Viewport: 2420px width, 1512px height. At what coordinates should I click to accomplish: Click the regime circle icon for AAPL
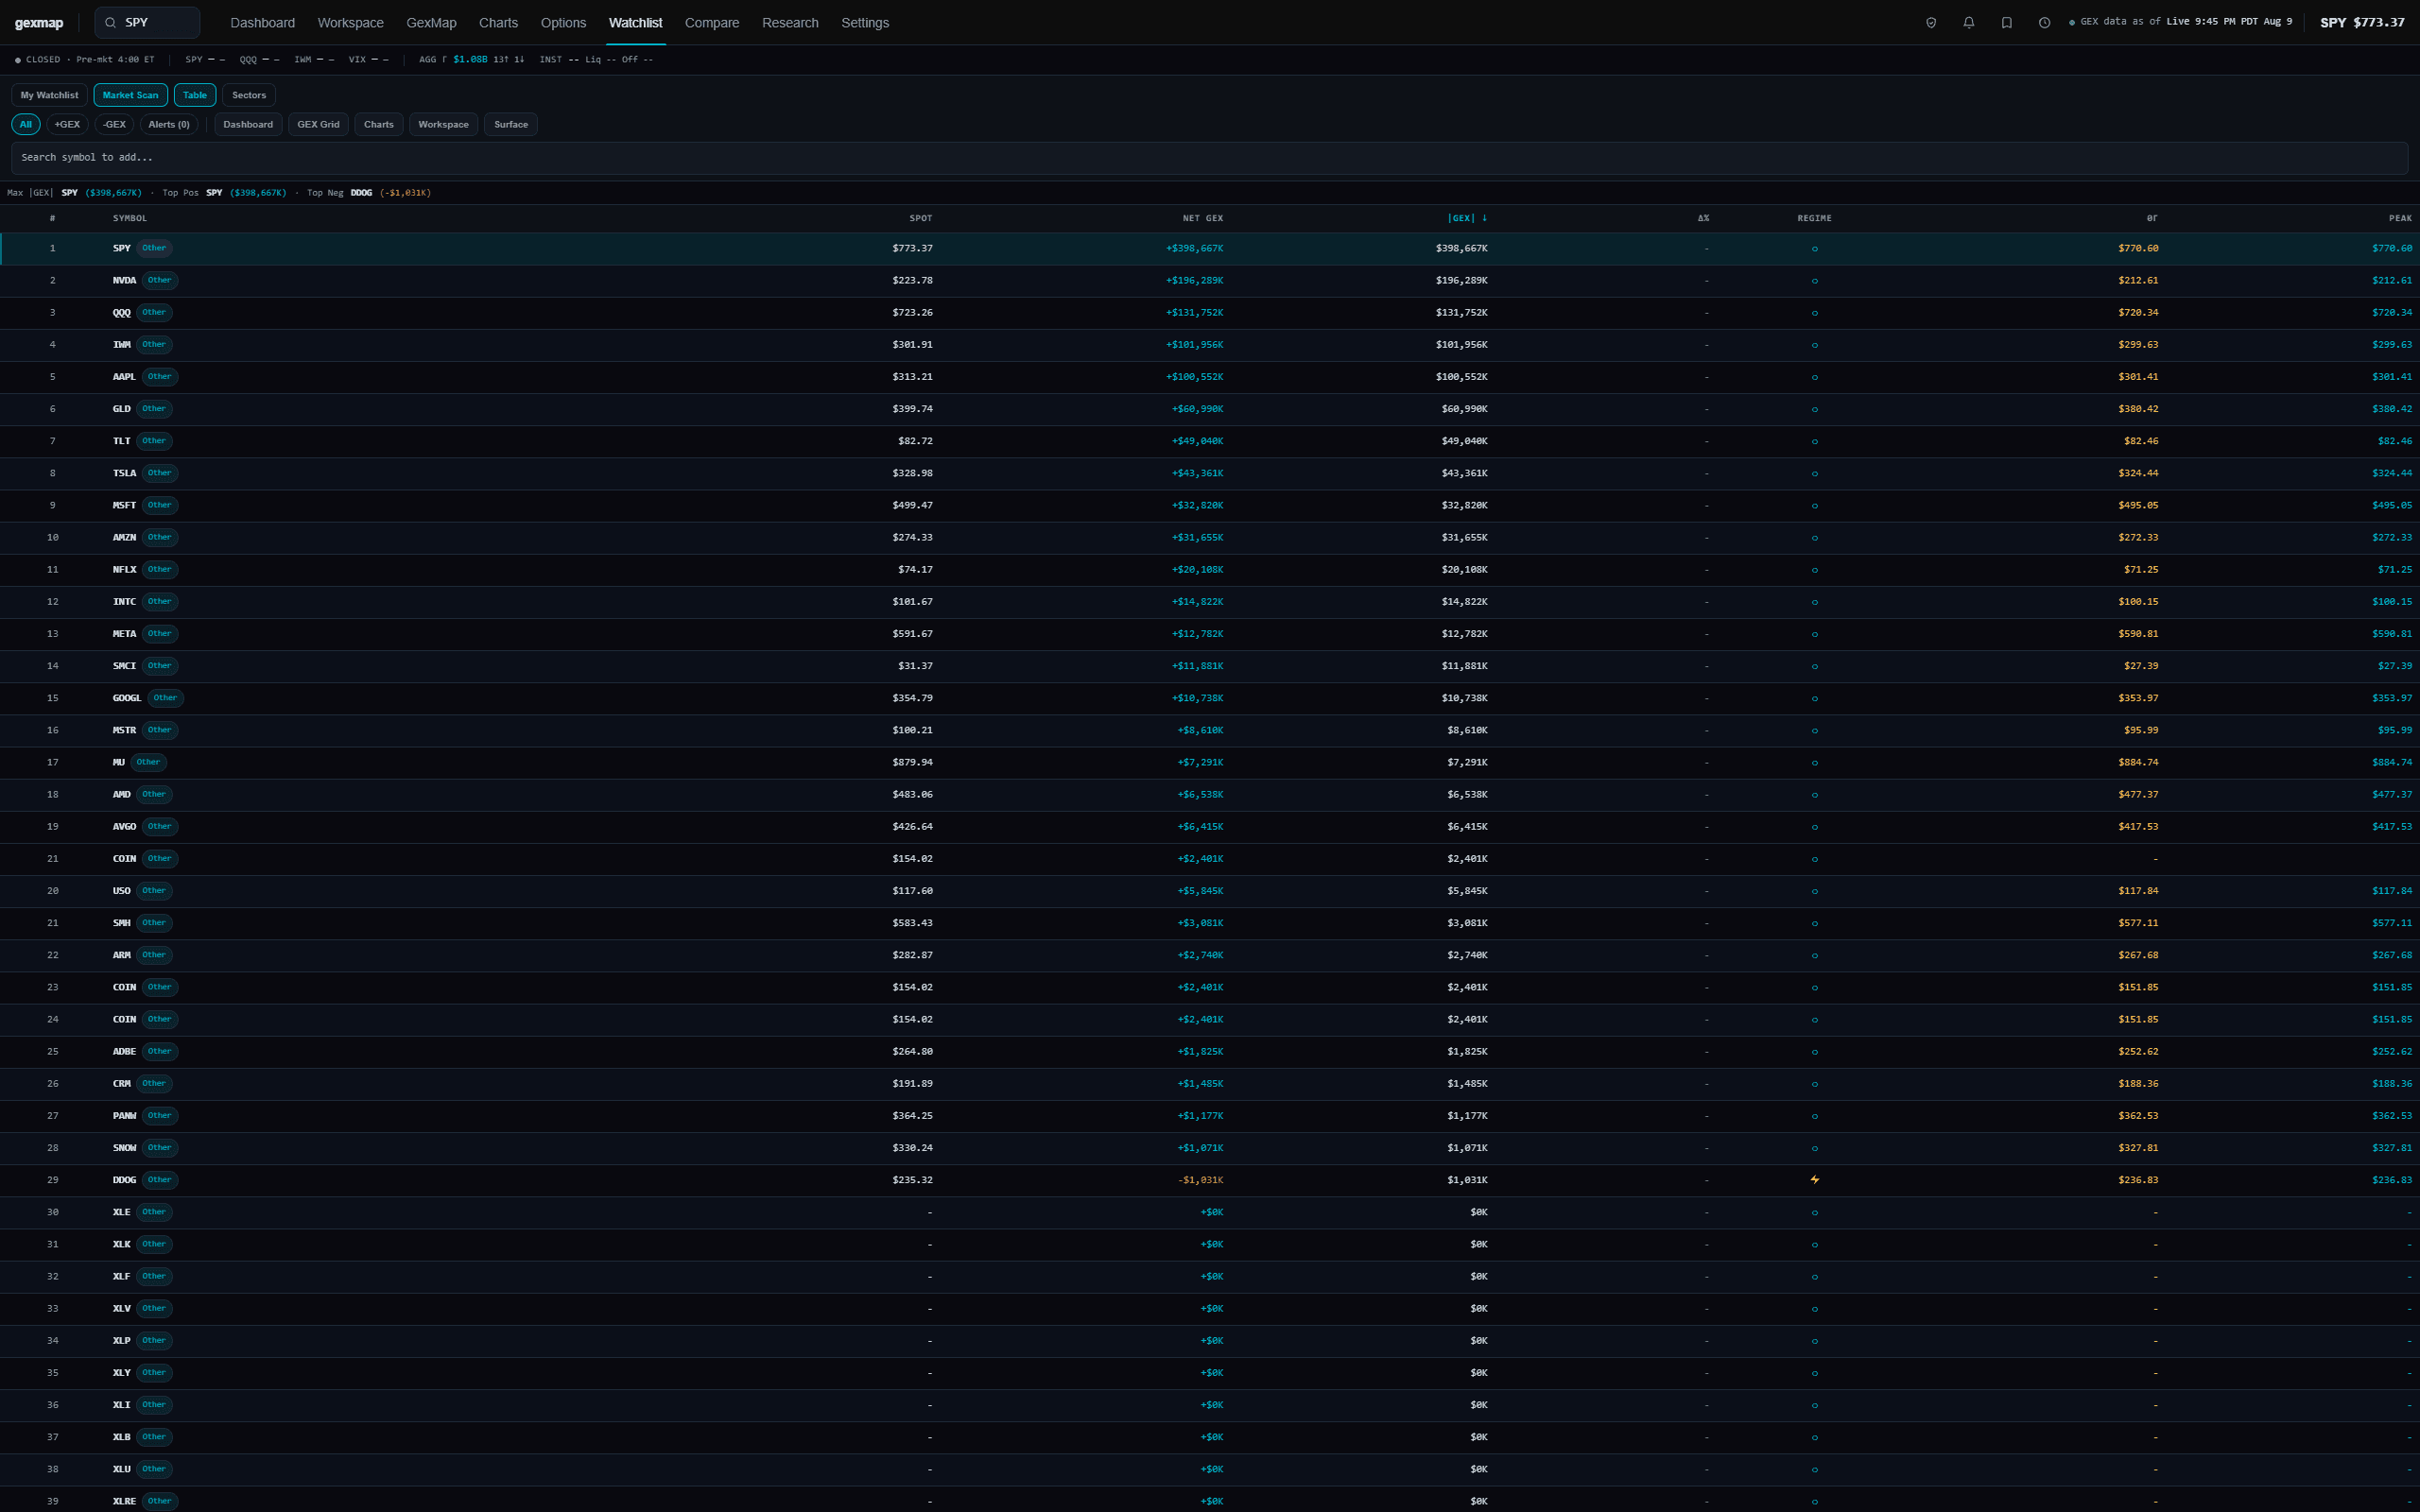[1815, 377]
